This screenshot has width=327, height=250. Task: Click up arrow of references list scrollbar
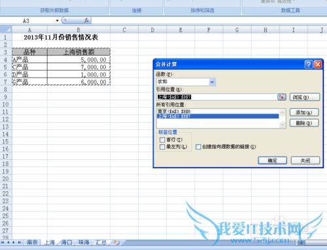pos(282,112)
